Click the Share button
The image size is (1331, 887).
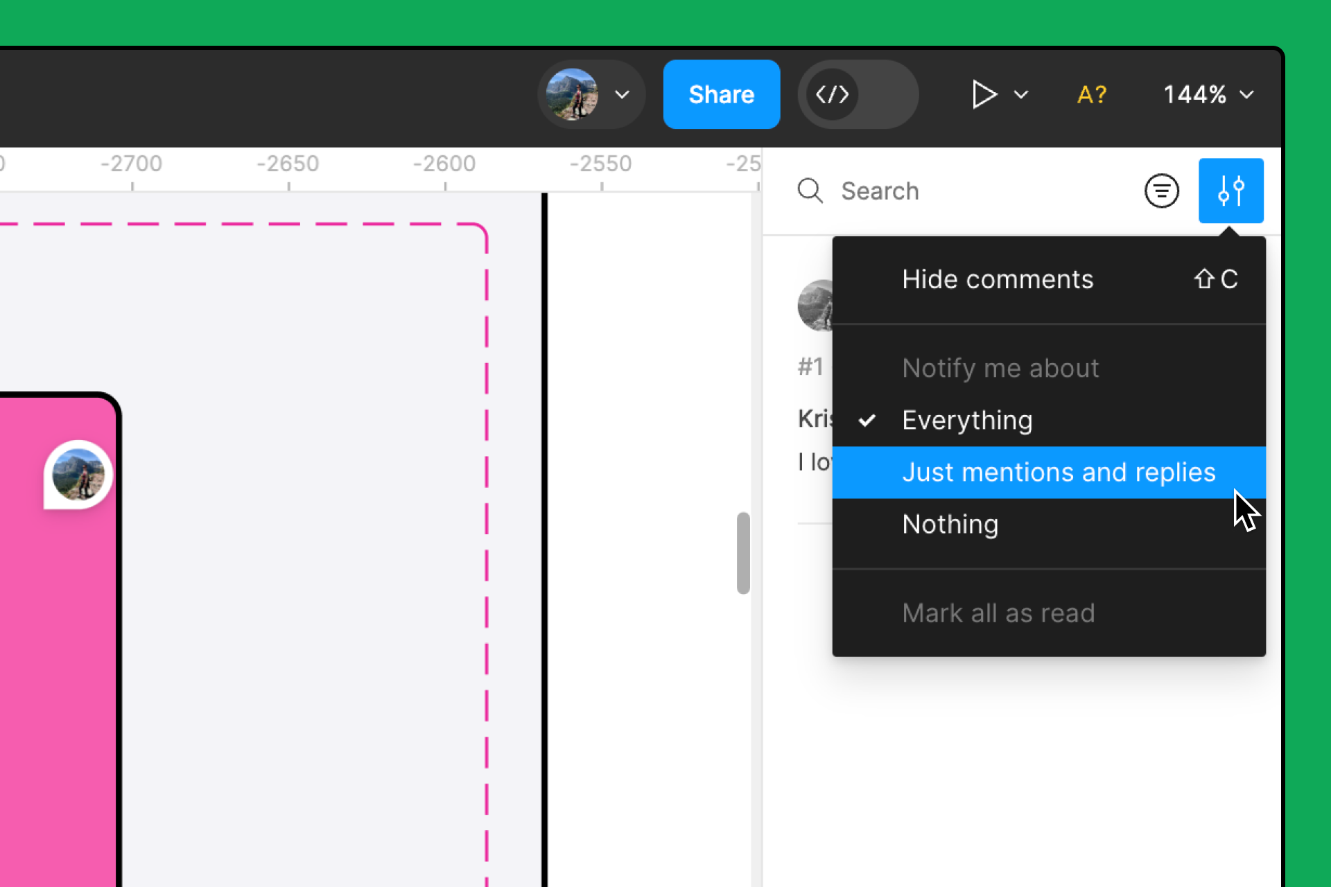click(x=721, y=94)
